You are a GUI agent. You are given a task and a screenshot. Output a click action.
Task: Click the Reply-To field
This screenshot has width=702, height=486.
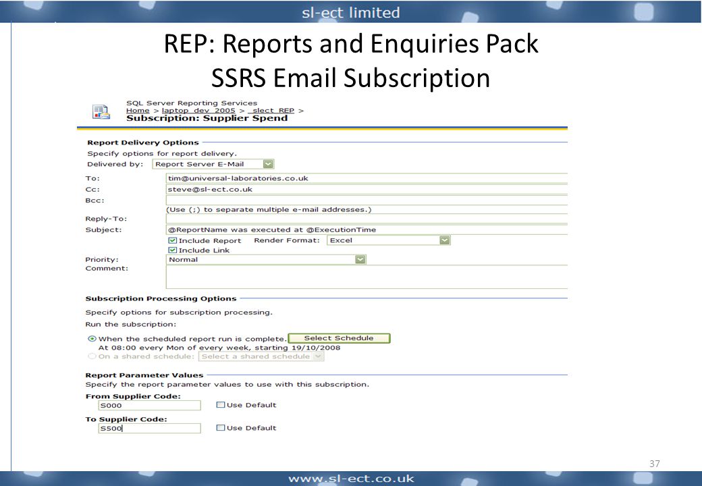367,219
